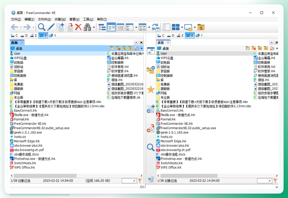Close the left panel 桌面 tab

pos(22,43)
